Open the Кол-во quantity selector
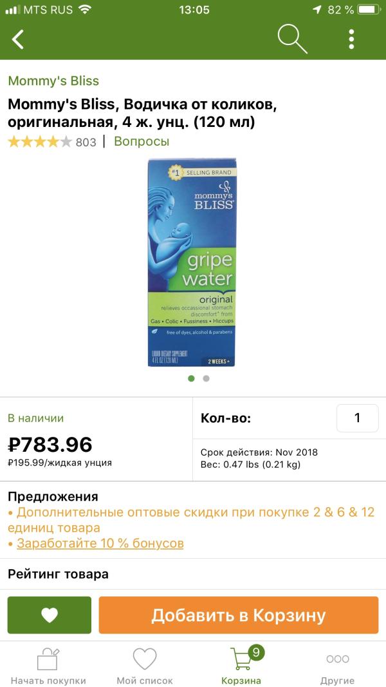Image resolution: width=386 pixels, height=687 pixels. coord(357,418)
